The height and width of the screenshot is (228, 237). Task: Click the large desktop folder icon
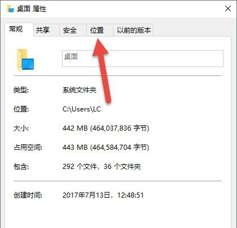[x=25, y=60]
